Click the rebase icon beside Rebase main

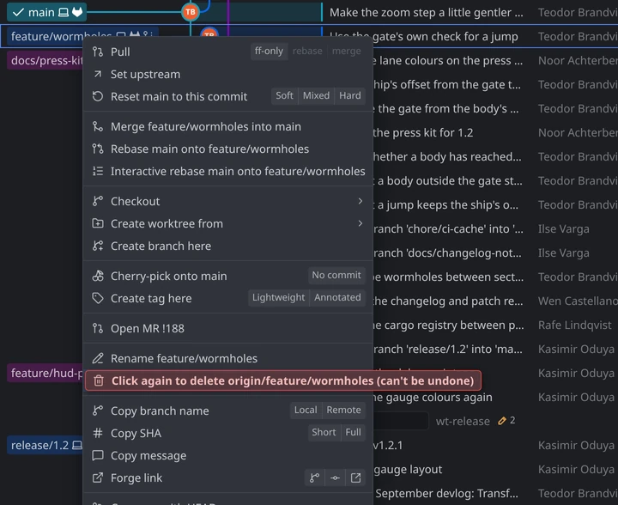(x=98, y=149)
